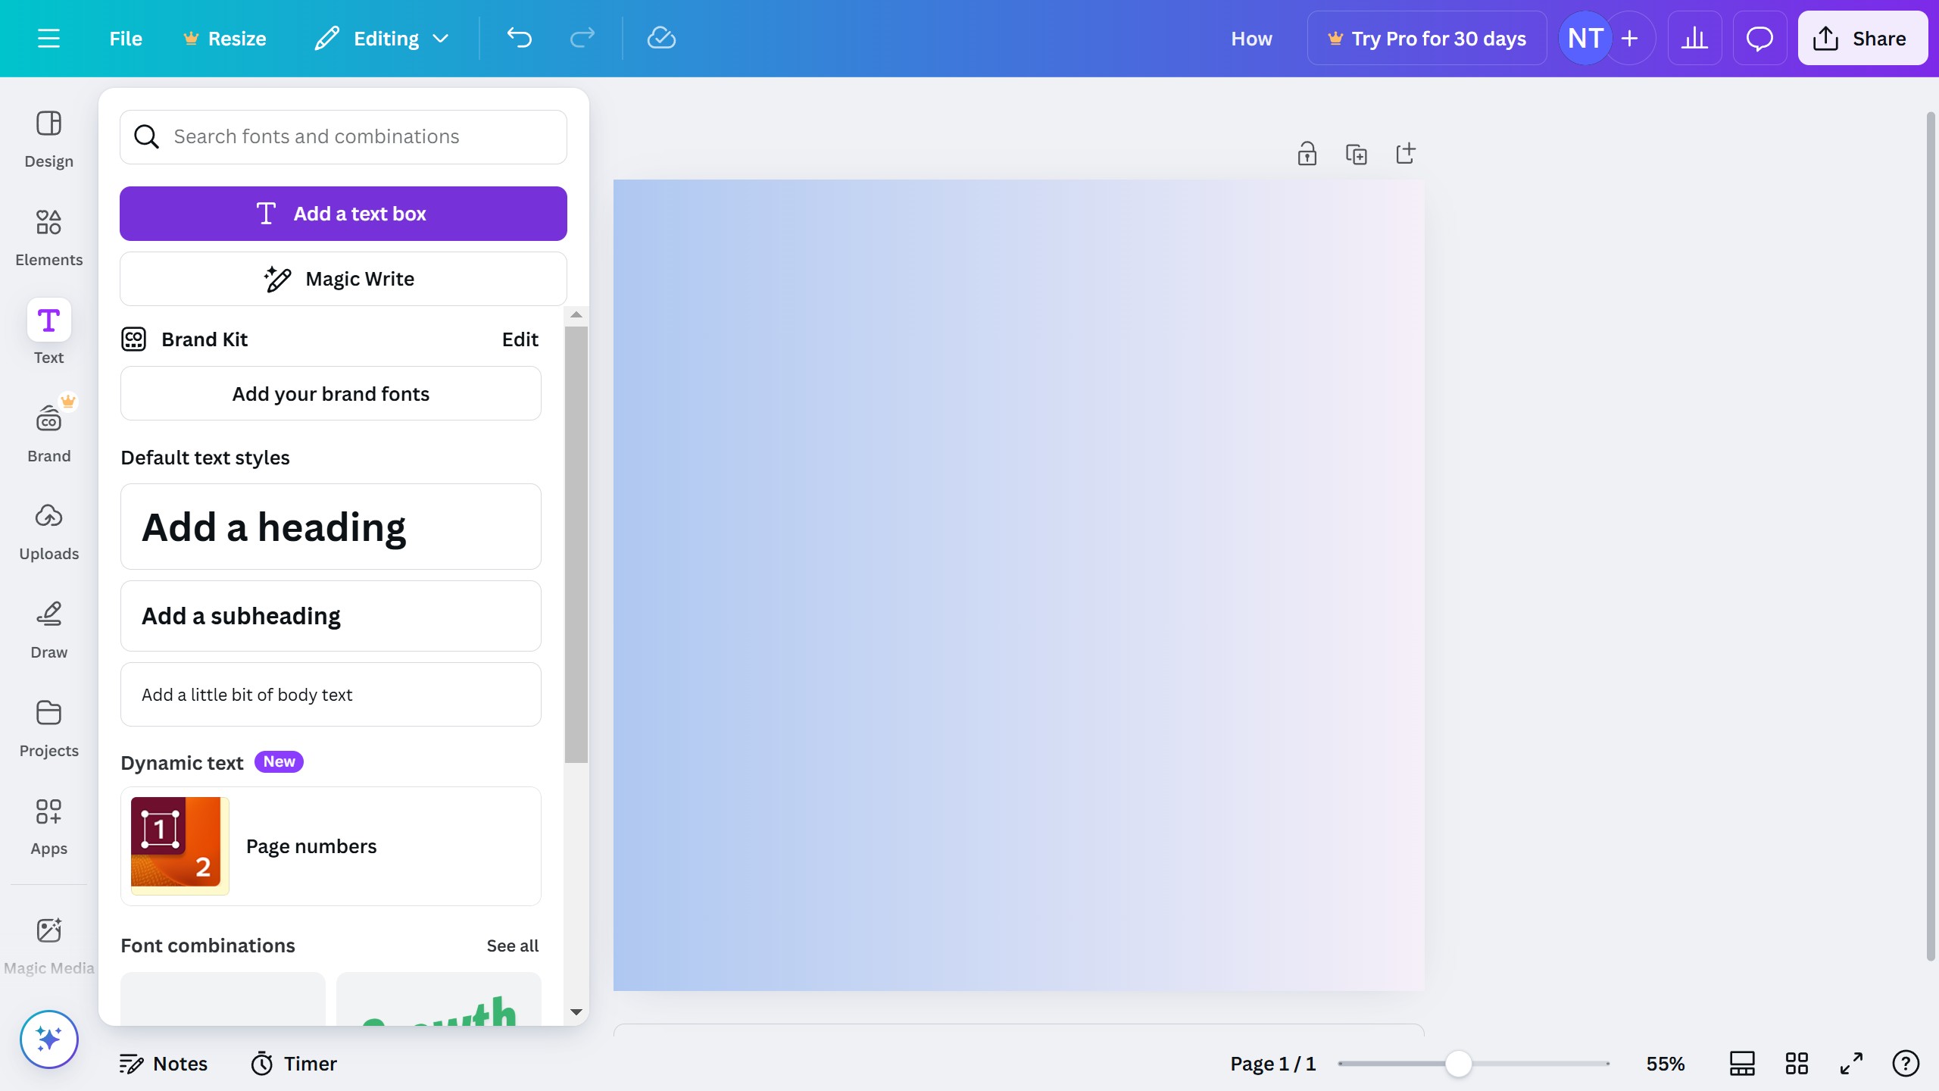Toggle fullscreen present mode
The height and width of the screenshot is (1091, 1939).
point(1851,1064)
